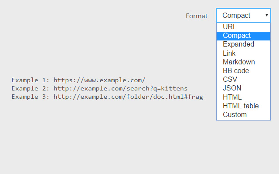The image size is (279, 174).
Task: Click the https://www.example.com/ URL text
Action: tap(99, 80)
